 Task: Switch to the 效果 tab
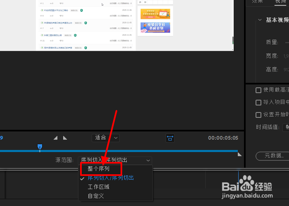[x=257, y=2]
